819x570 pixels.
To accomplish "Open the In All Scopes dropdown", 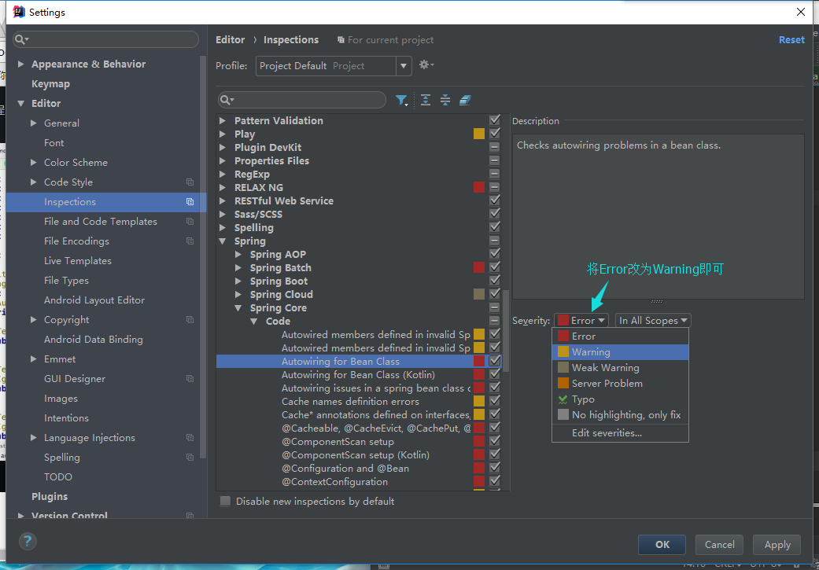I will point(653,321).
